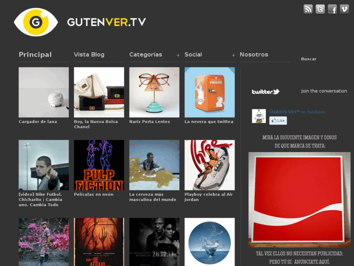Open the water splash circle thumbnail
Image resolution: width=354 pixels, height=266 pixels.
(x=209, y=242)
